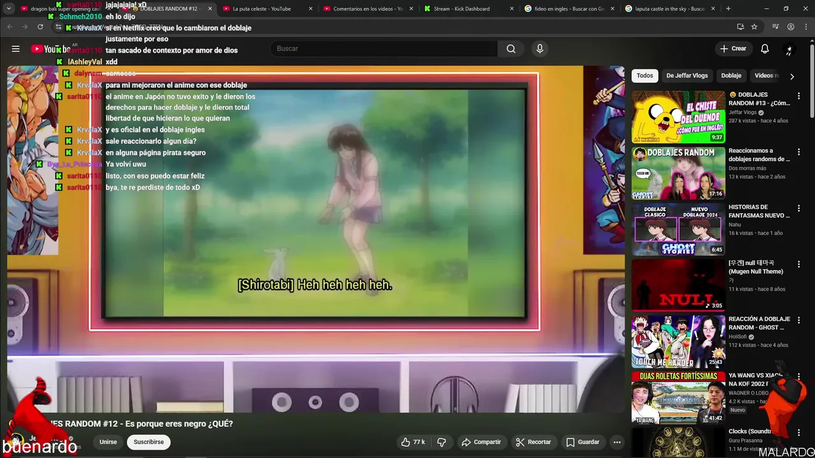This screenshot has width=815, height=458.
Task: Open the tab search dropdown arrow
Action: [x=9, y=9]
